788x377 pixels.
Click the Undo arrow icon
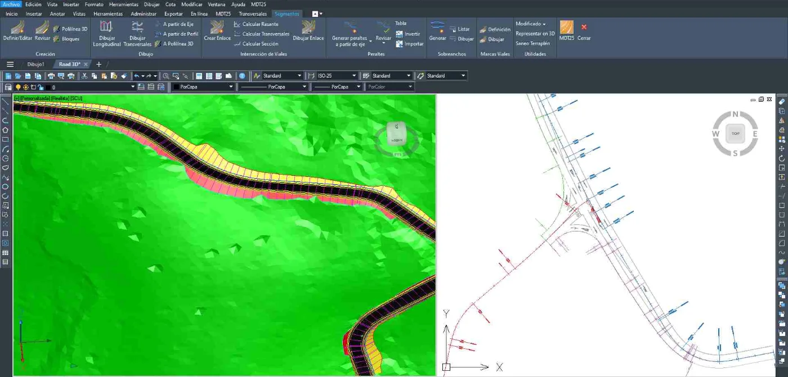pos(136,76)
